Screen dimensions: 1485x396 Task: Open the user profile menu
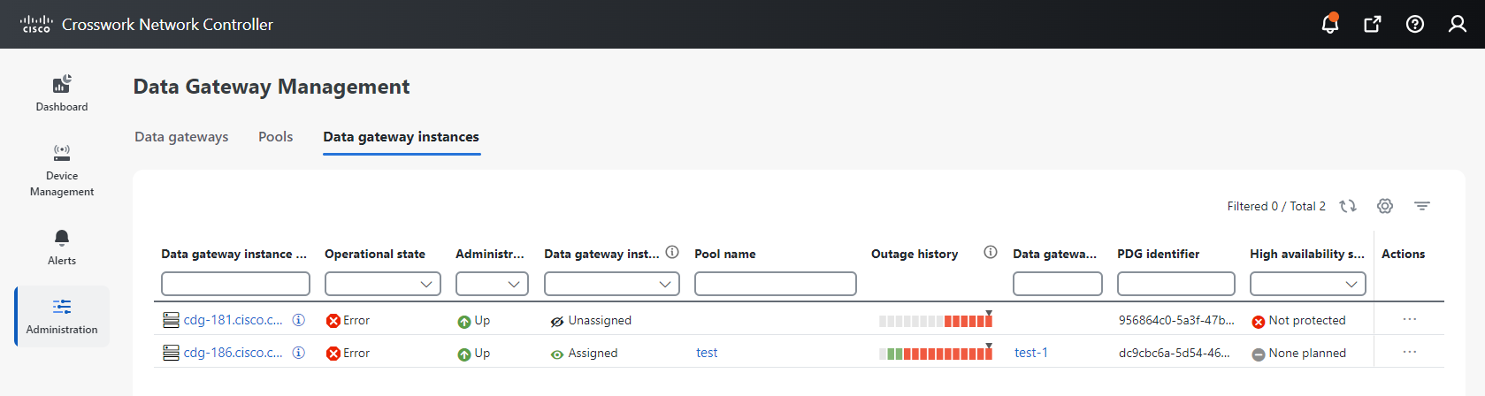pos(1458,24)
